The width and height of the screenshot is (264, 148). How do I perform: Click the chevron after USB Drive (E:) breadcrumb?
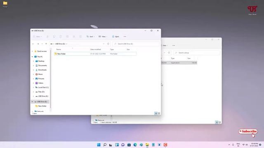pyautogui.click(x=67, y=44)
